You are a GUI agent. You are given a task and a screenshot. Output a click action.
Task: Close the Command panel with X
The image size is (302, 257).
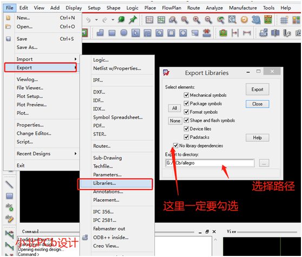click(x=214, y=232)
